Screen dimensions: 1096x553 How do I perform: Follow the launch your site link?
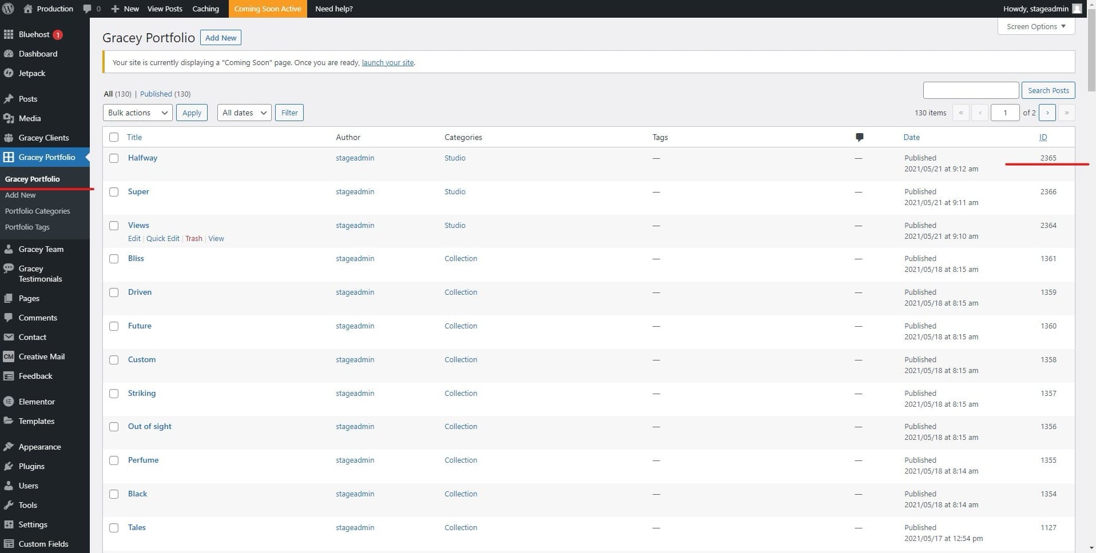pos(387,63)
